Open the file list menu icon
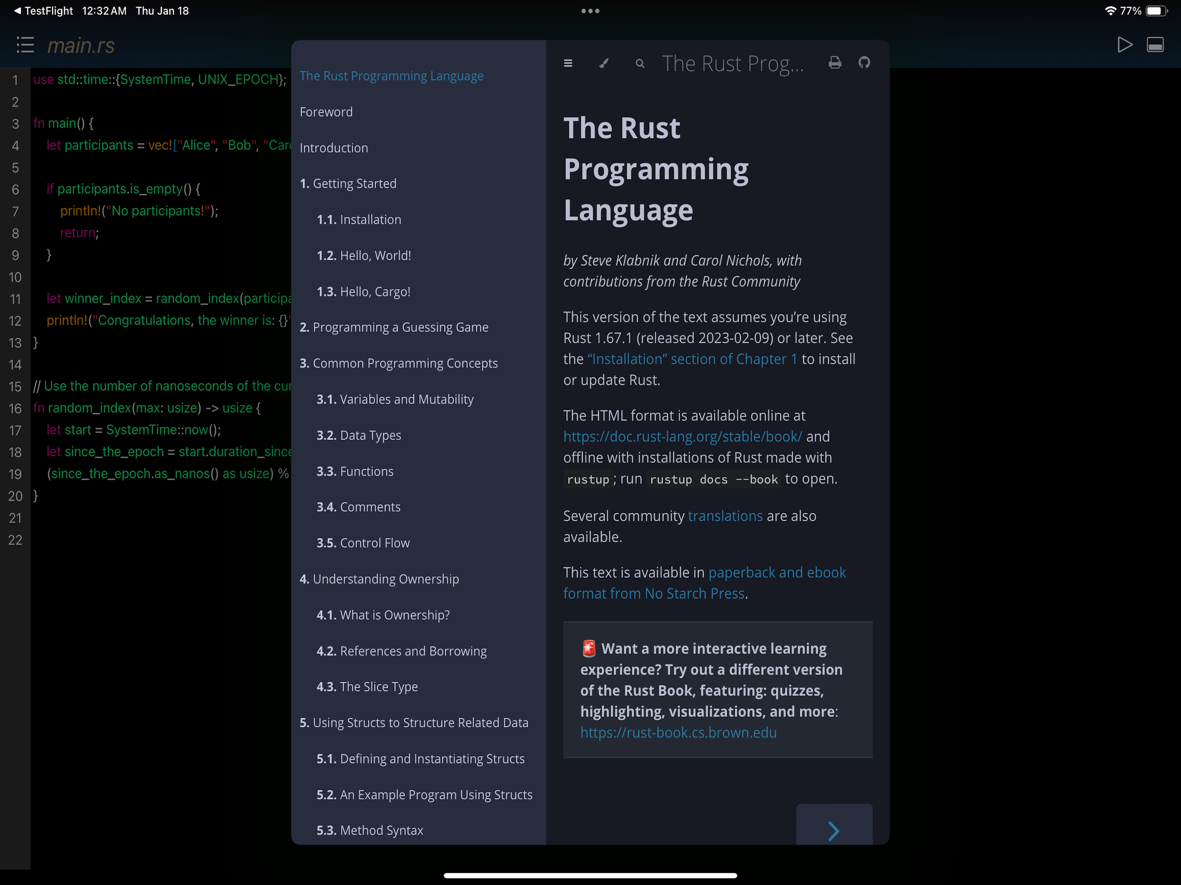 tap(25, 45)
